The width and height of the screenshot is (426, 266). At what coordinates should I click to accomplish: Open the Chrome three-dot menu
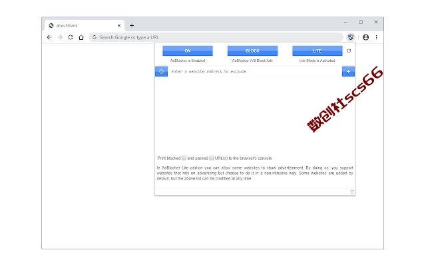[x=376, y=37]
